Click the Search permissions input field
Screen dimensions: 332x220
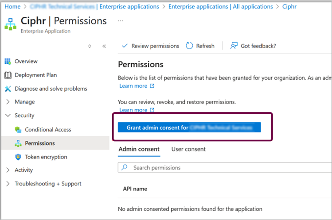point(225,167)
